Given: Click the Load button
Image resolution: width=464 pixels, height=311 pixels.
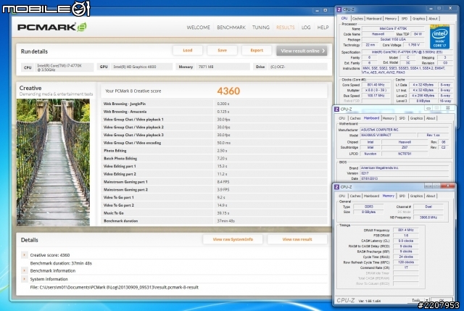Looking at the screenshot, I should [x=188, y=50].
